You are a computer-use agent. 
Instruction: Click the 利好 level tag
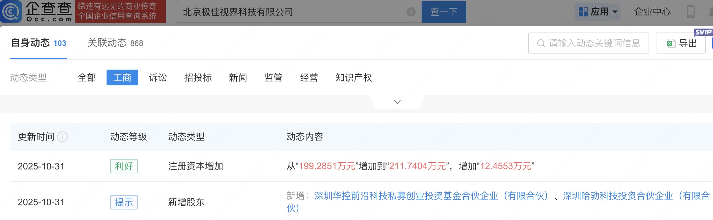coord(124,166)
